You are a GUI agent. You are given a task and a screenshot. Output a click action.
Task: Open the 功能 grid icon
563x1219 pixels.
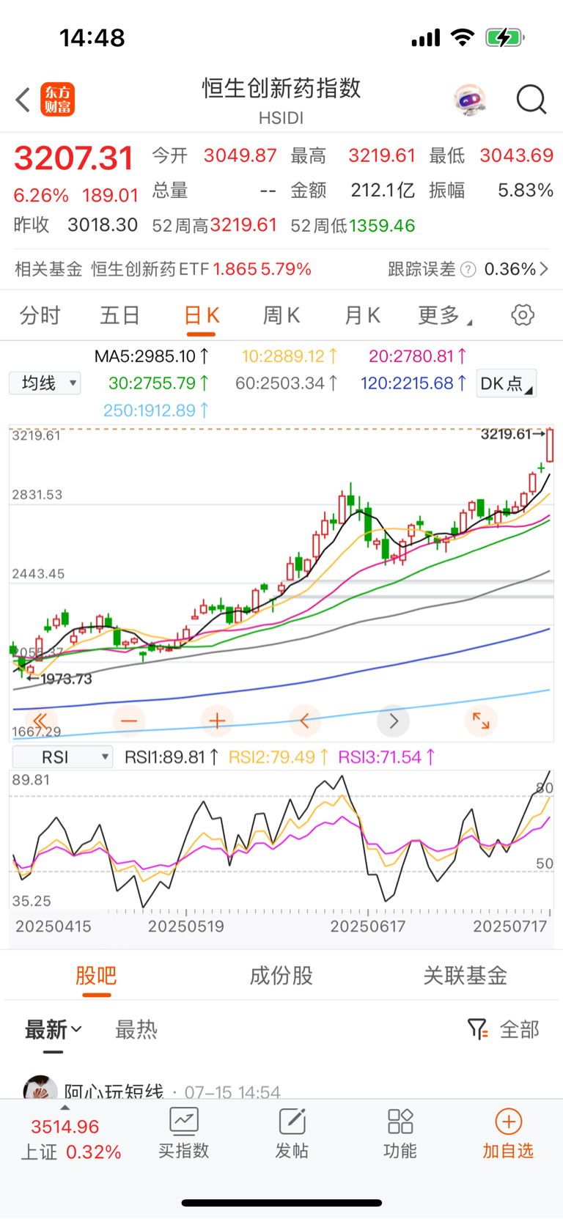[400, 1121]
